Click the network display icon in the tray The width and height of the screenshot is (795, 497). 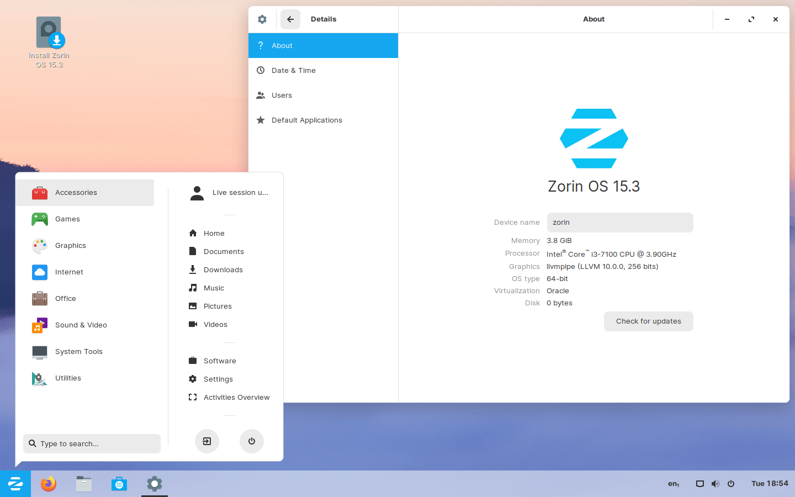[x=699, y=484]
